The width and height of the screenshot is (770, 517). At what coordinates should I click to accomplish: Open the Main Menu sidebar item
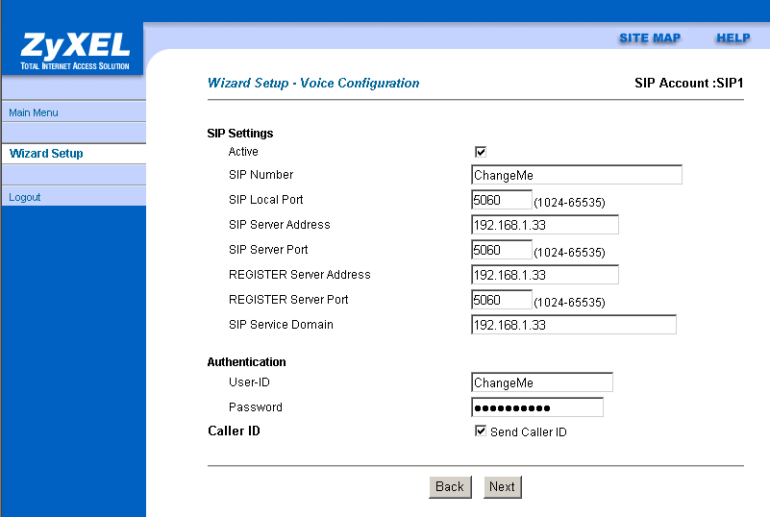click(x=34, y=112)
